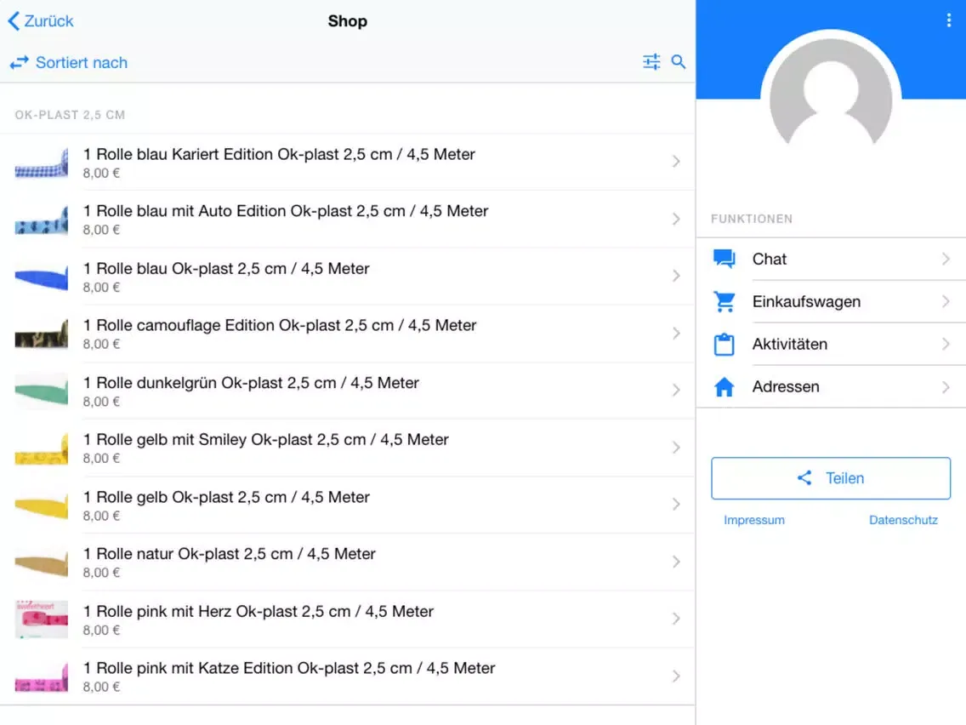Screen dimensions: 966x725
Task: Click the Sortiert nach sort arrows icon
Action: 20,63
